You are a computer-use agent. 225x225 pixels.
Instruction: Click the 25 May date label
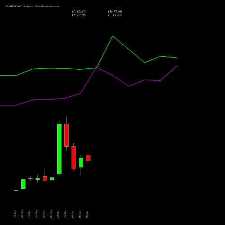(44, 214)
